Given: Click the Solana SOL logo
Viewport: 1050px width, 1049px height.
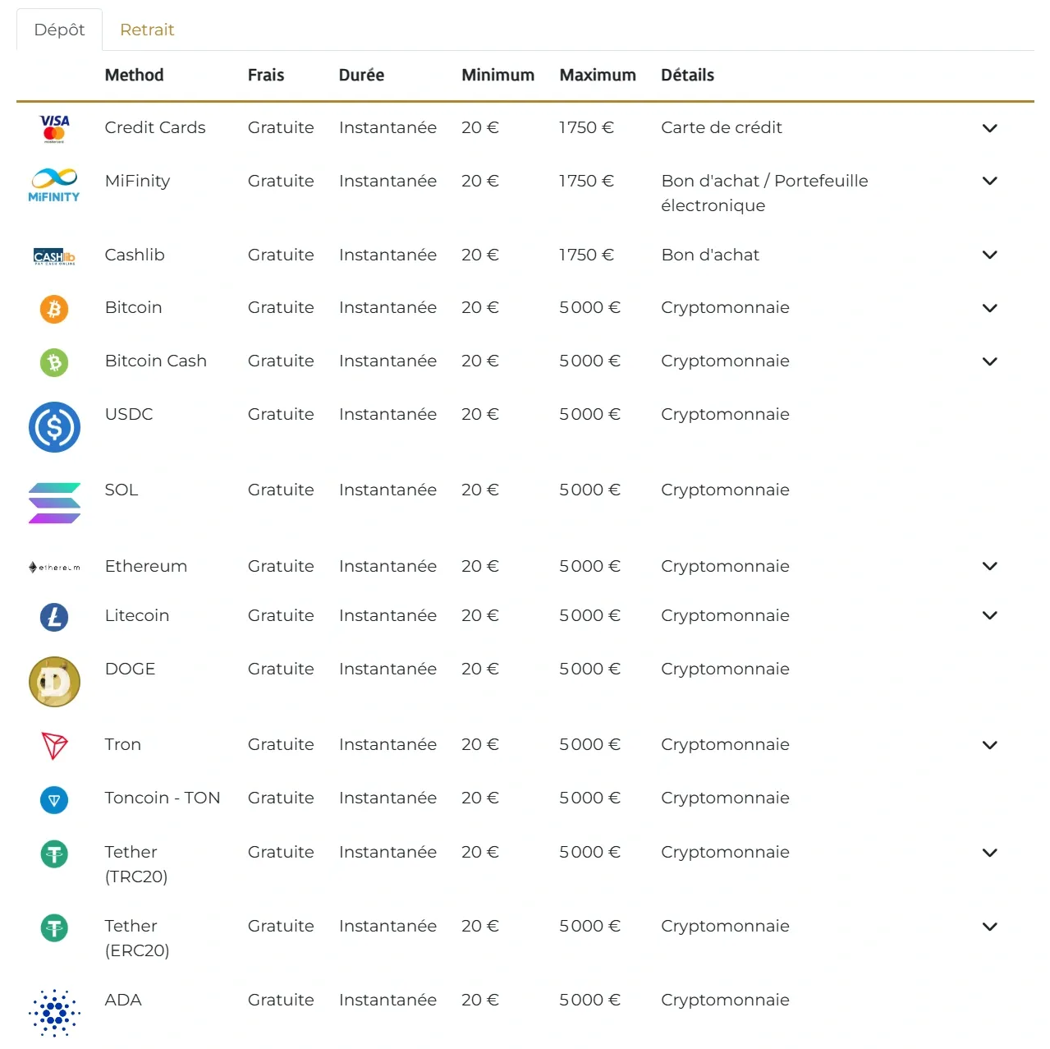Looking at the screenshot, I should [x=54, y=503].
